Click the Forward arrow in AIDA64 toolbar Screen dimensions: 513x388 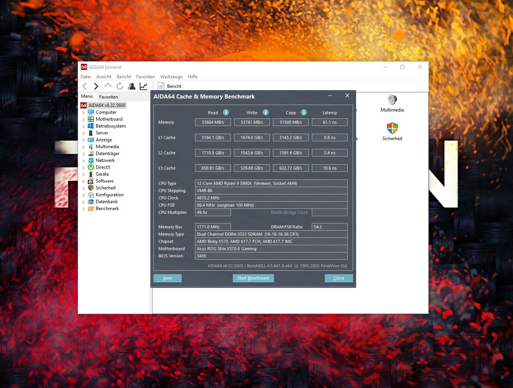pyautogui.click(x=96, y=86)
